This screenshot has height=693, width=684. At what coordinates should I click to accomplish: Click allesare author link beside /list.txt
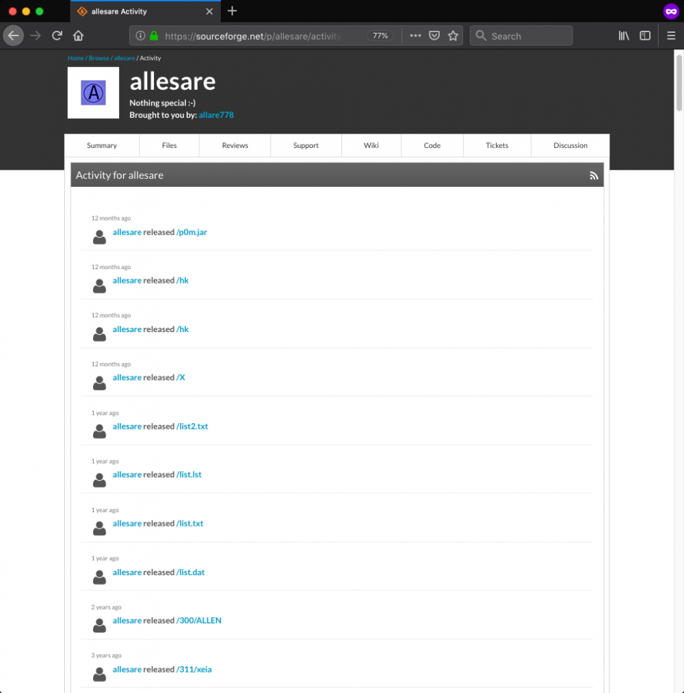click(127, 524)
